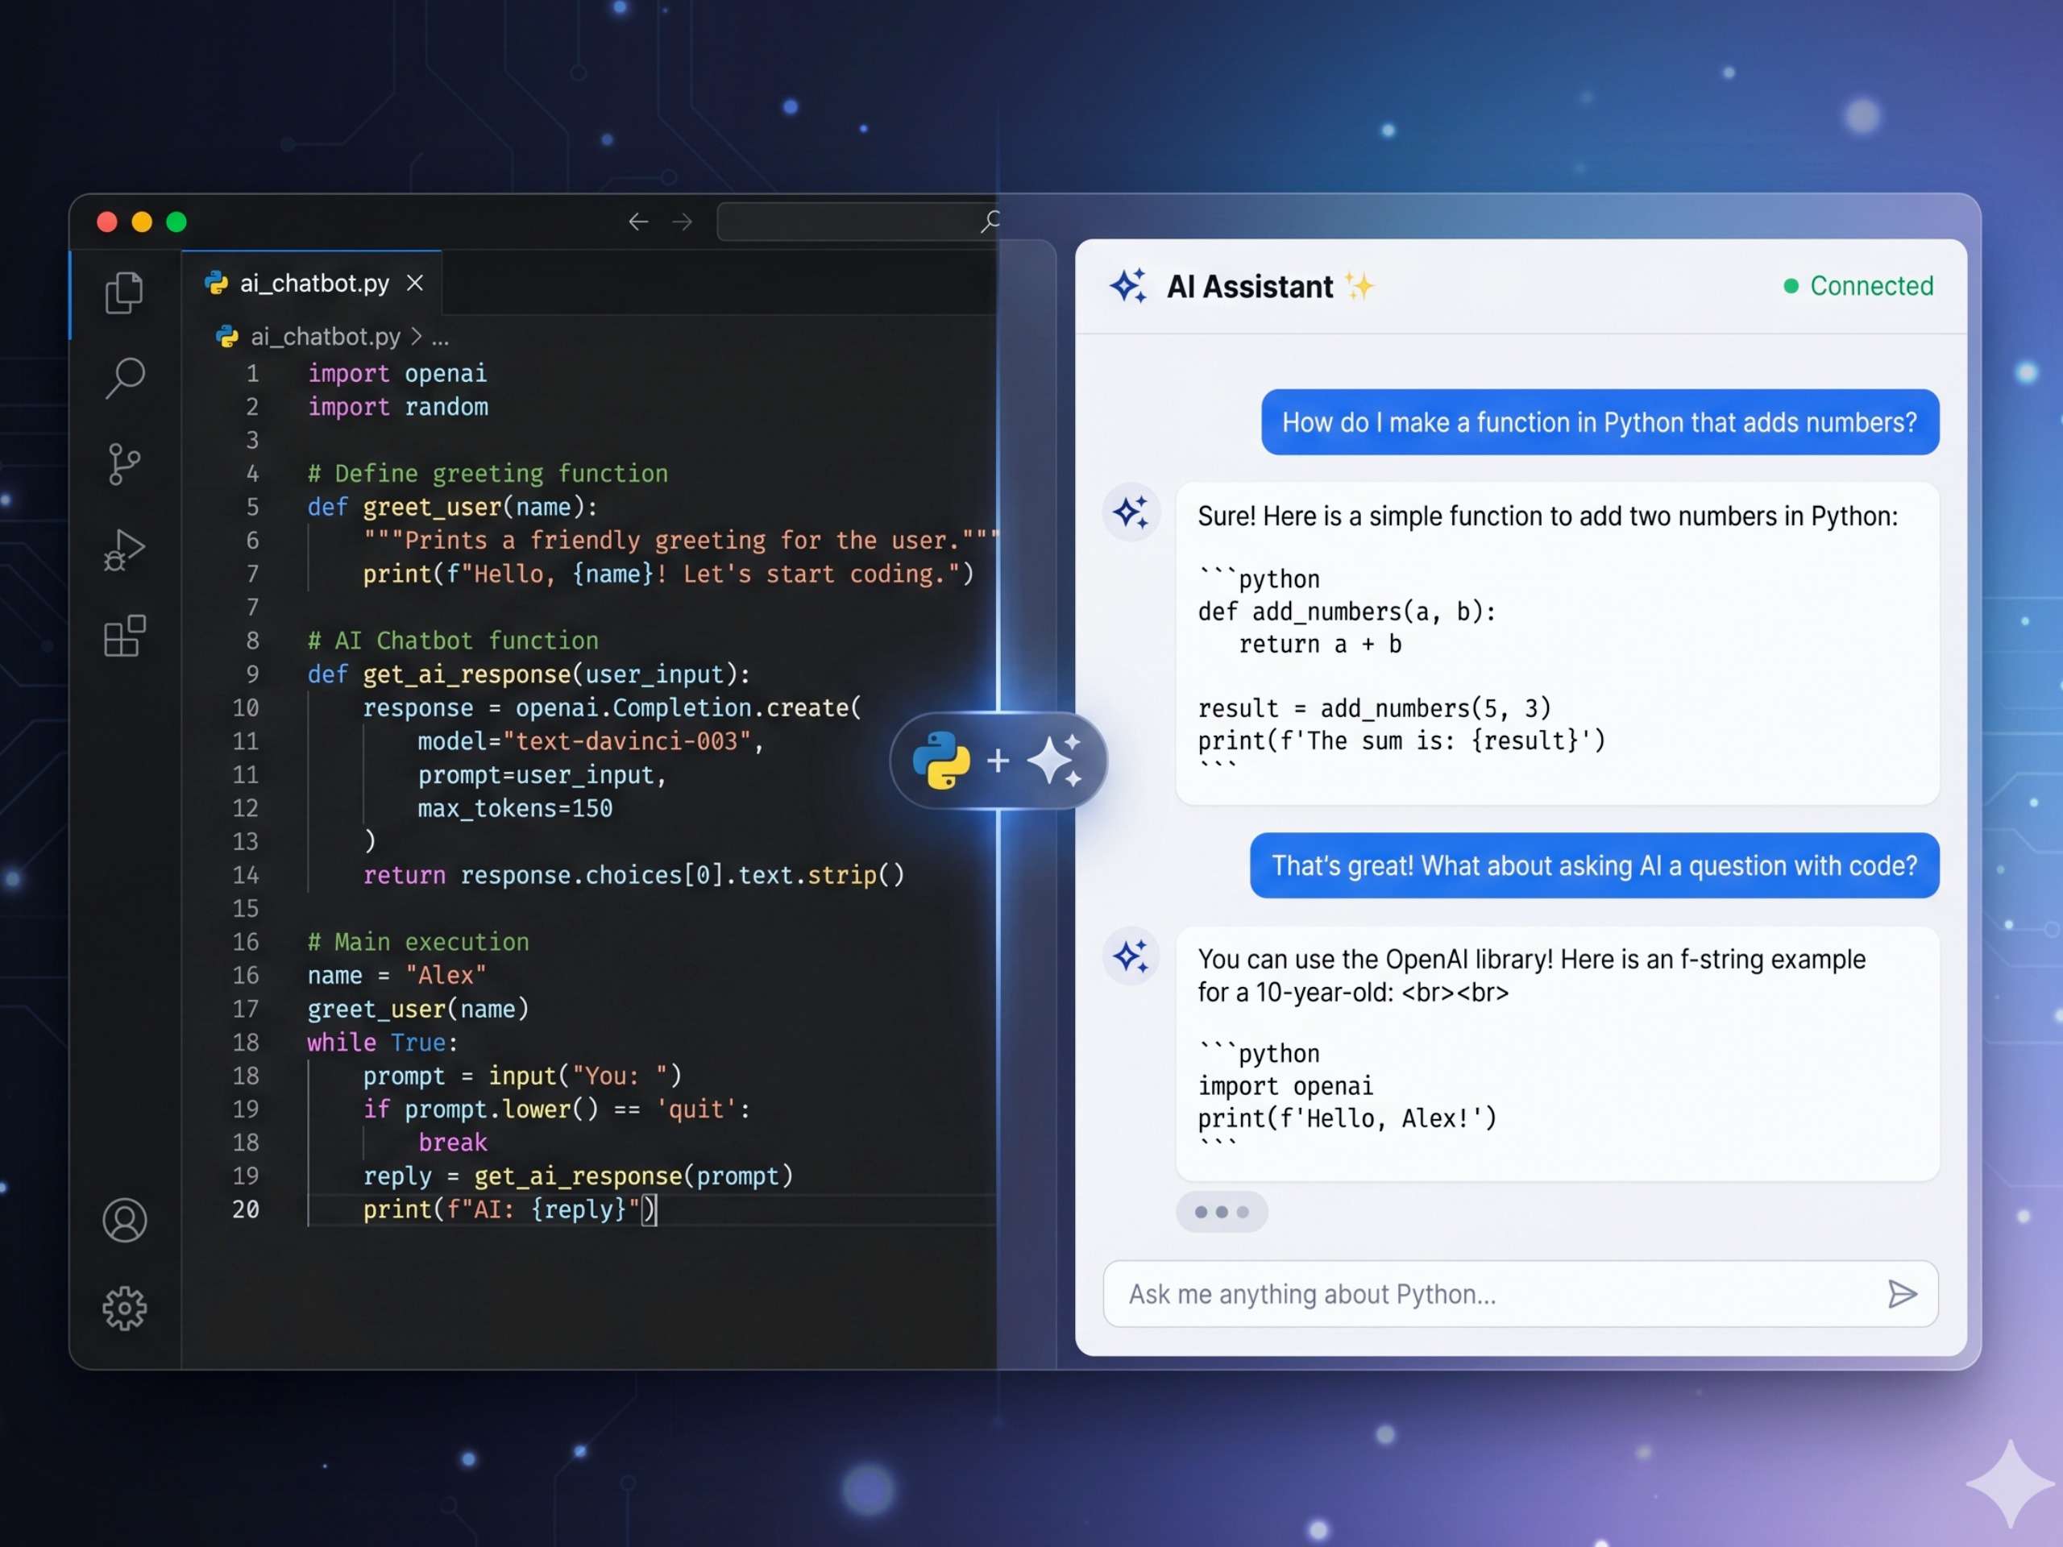Viewport: 2063px width, 1547px height.
Task: Expand the breadcrumb chevron after ai_chatbot.py
Action: (416, 337)
